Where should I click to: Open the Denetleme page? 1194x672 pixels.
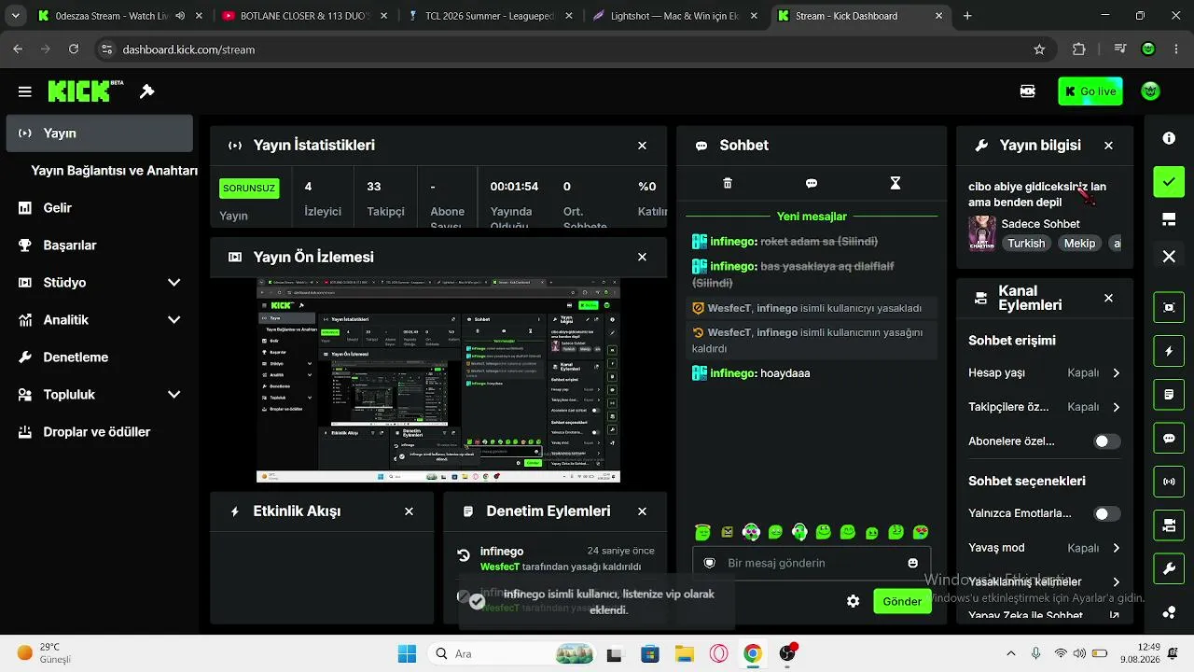pyautogui.click(x=99, y=357)
